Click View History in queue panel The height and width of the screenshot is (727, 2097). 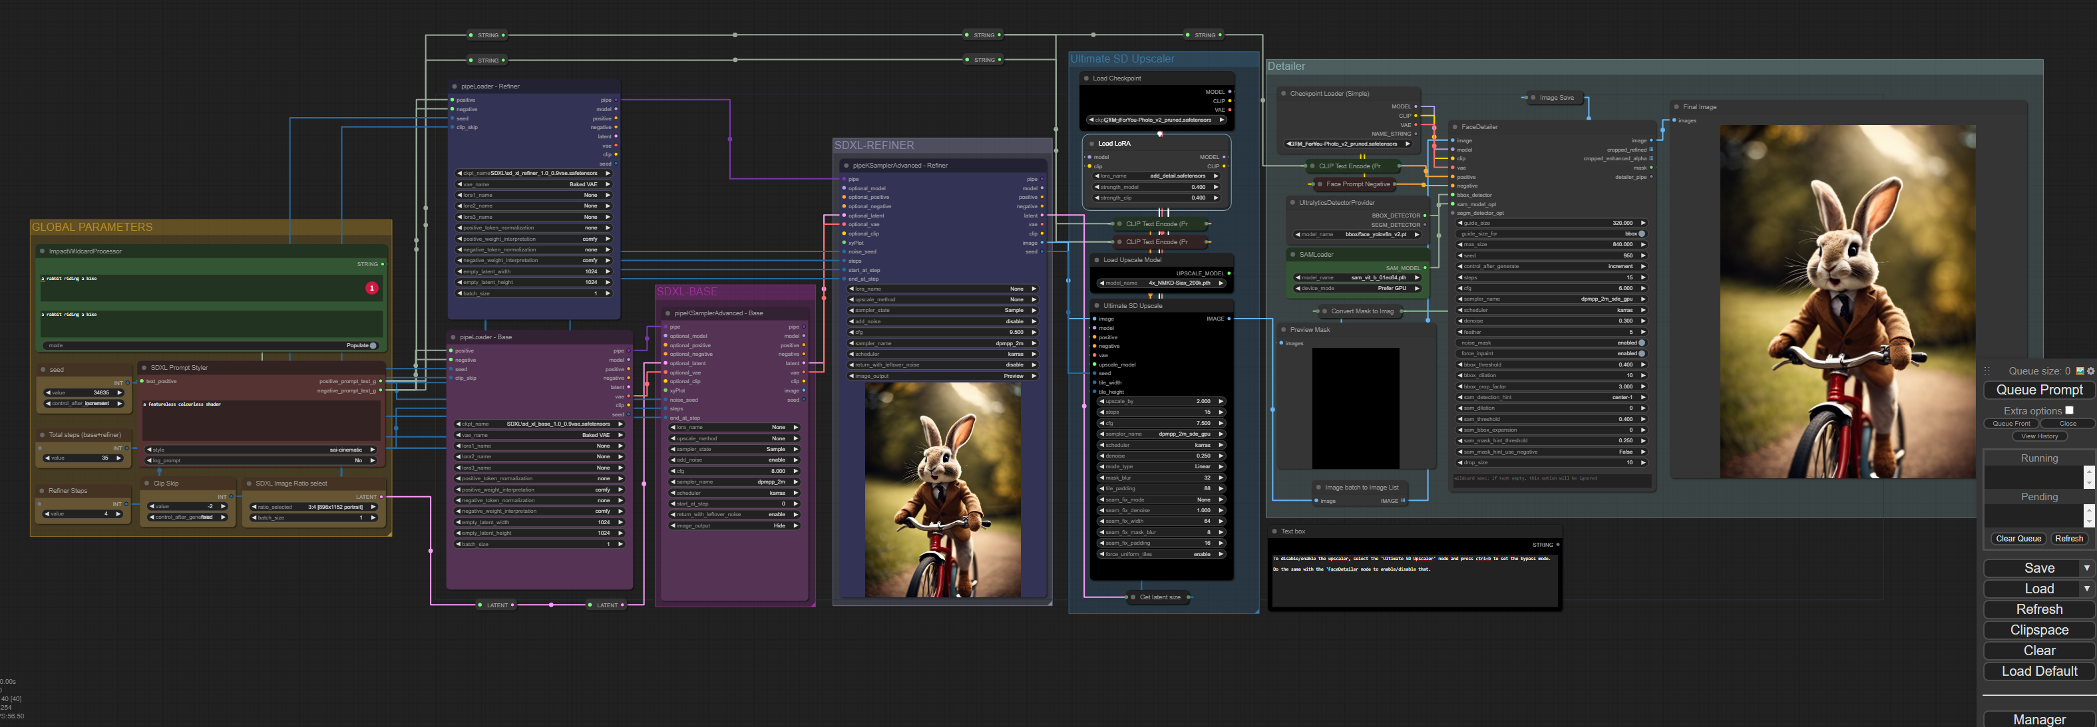tap(2039, 436)
